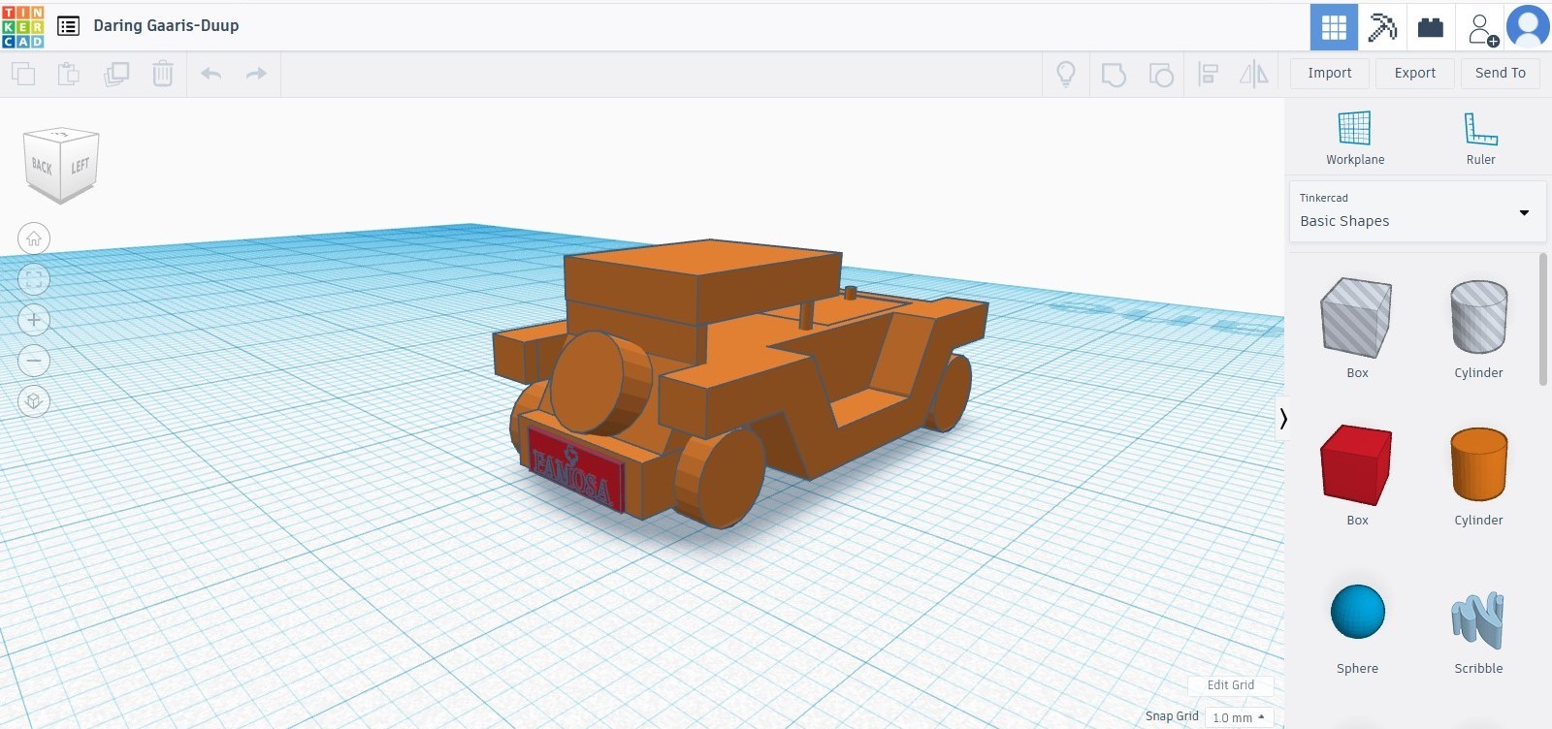Open the Snap Grid 1.0 mm dropdown
1552x729 pixels.
(1239, 717)
